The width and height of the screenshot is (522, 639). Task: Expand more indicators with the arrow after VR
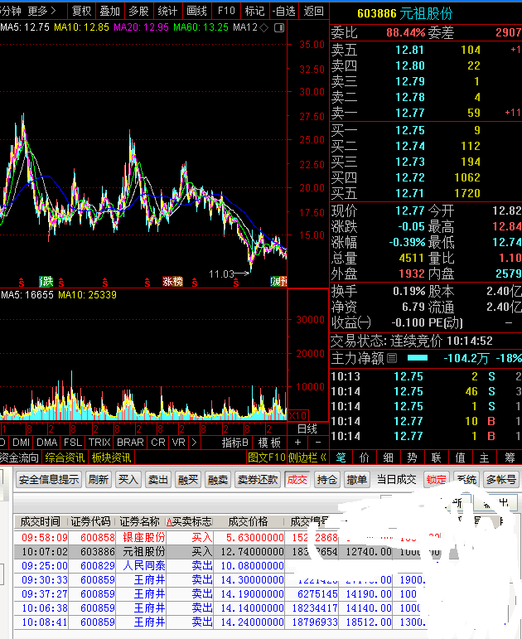click(195, 443)
